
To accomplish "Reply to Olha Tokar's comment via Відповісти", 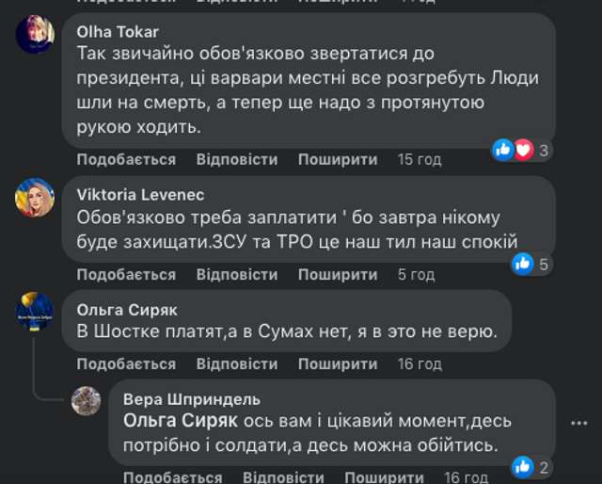I will [237, 160].
